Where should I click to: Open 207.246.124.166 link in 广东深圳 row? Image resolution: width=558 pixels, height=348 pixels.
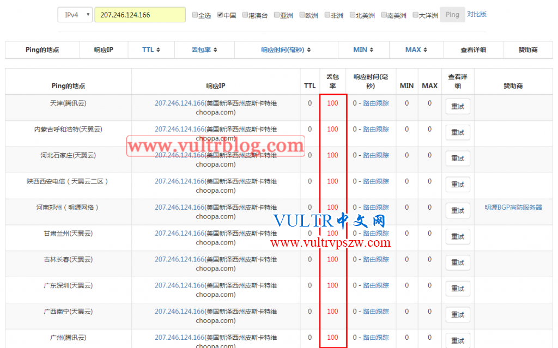pyautogui.click(x=179, y=285)
